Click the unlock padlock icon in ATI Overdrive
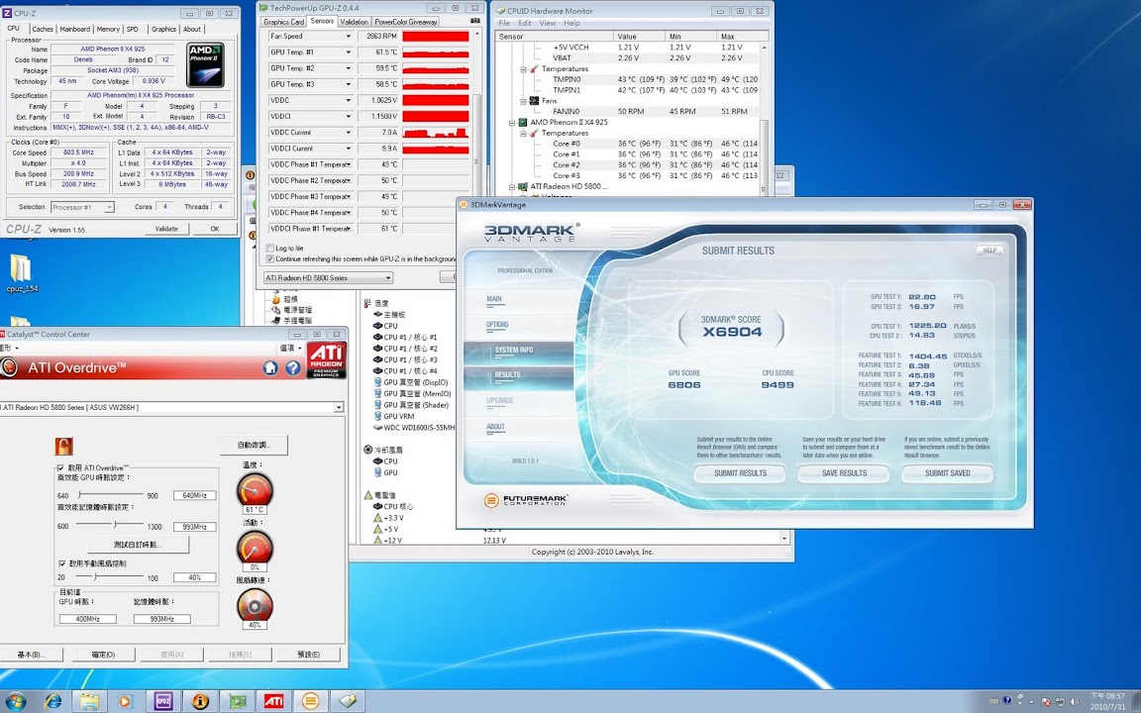 [x=63, y=446]
